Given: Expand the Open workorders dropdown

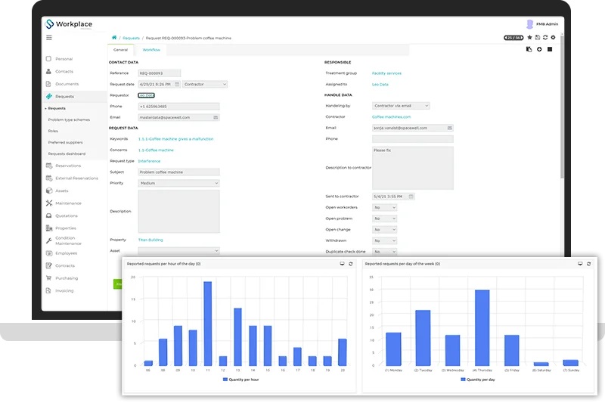Looking at the screenshot, I should (383, 207).
